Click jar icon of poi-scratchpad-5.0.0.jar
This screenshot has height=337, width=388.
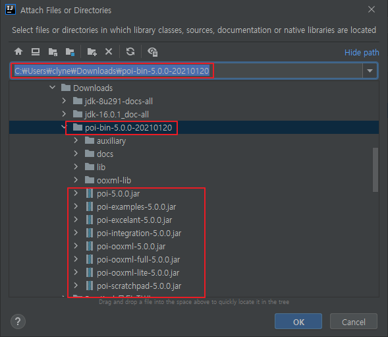90,286
